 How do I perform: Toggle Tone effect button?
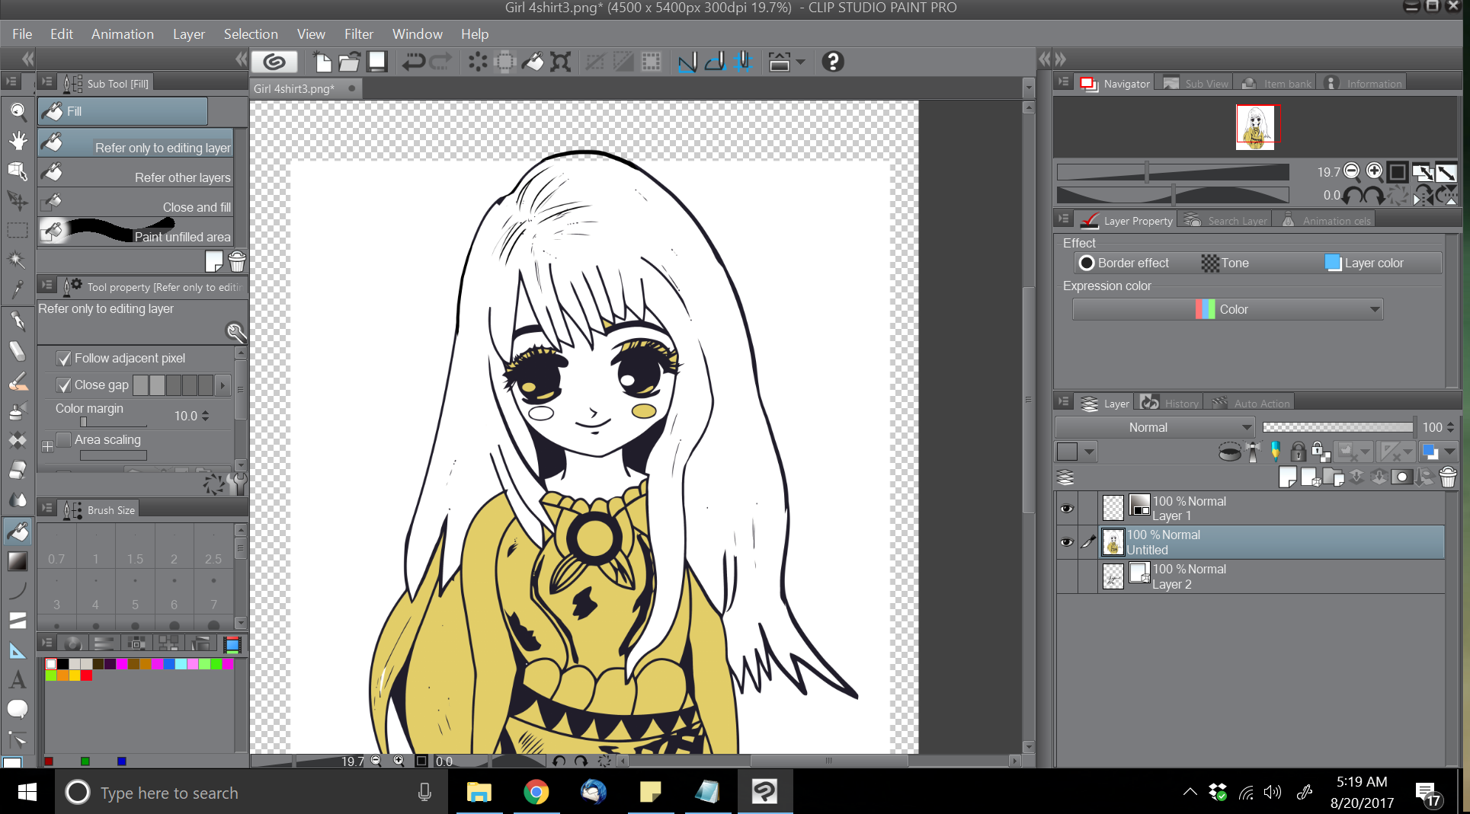[x=1225, y=263]
